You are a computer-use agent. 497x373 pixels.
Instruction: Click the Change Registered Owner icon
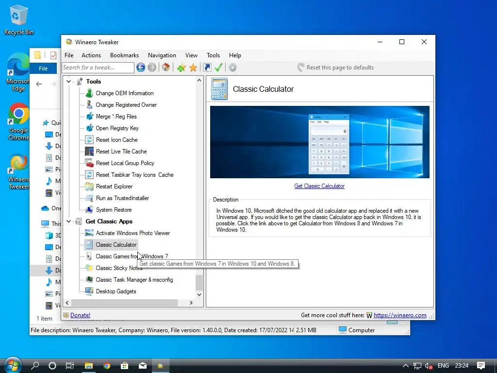89,105
